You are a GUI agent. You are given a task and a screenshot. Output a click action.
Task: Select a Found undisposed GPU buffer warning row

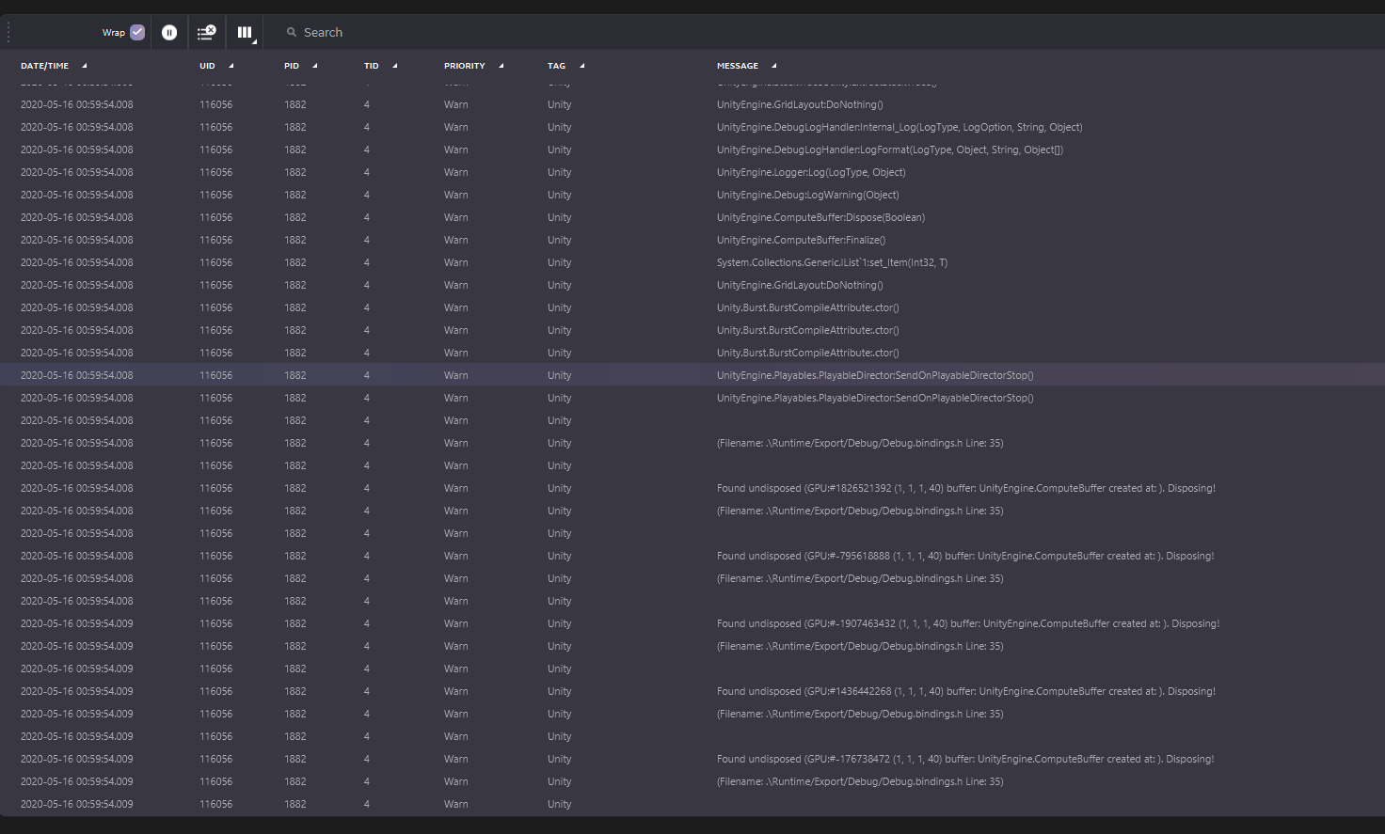click(966, 487)
